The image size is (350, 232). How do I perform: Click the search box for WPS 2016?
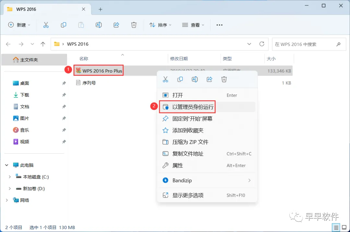309,44
